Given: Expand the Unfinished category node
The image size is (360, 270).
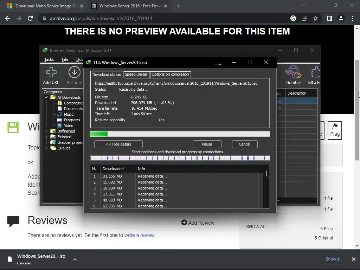Looking at the screenshot, I should pyautogui.click(x=46, y=131).
